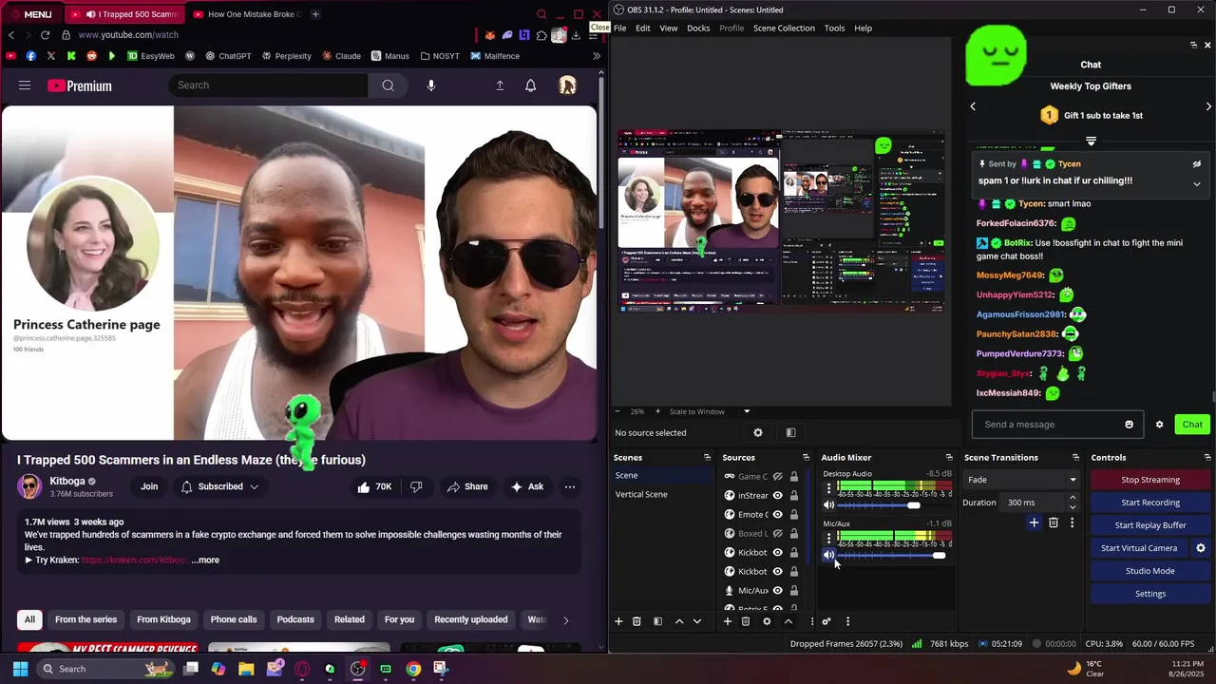
Task: Reload the YouTube page in browser
Action: pyautogui.click(x=45, y=35)
